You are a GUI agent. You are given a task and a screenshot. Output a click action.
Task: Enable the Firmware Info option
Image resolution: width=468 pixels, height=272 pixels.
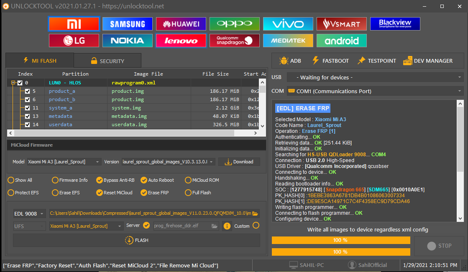[55, 180]
